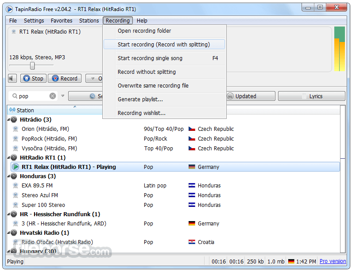This screenshot has height=271, width=352.
Task: Click the audio level meter
Action: tap(339, 49)
